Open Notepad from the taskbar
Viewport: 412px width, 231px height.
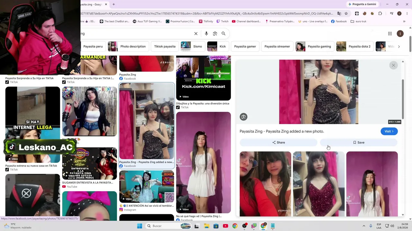[273, 226]
